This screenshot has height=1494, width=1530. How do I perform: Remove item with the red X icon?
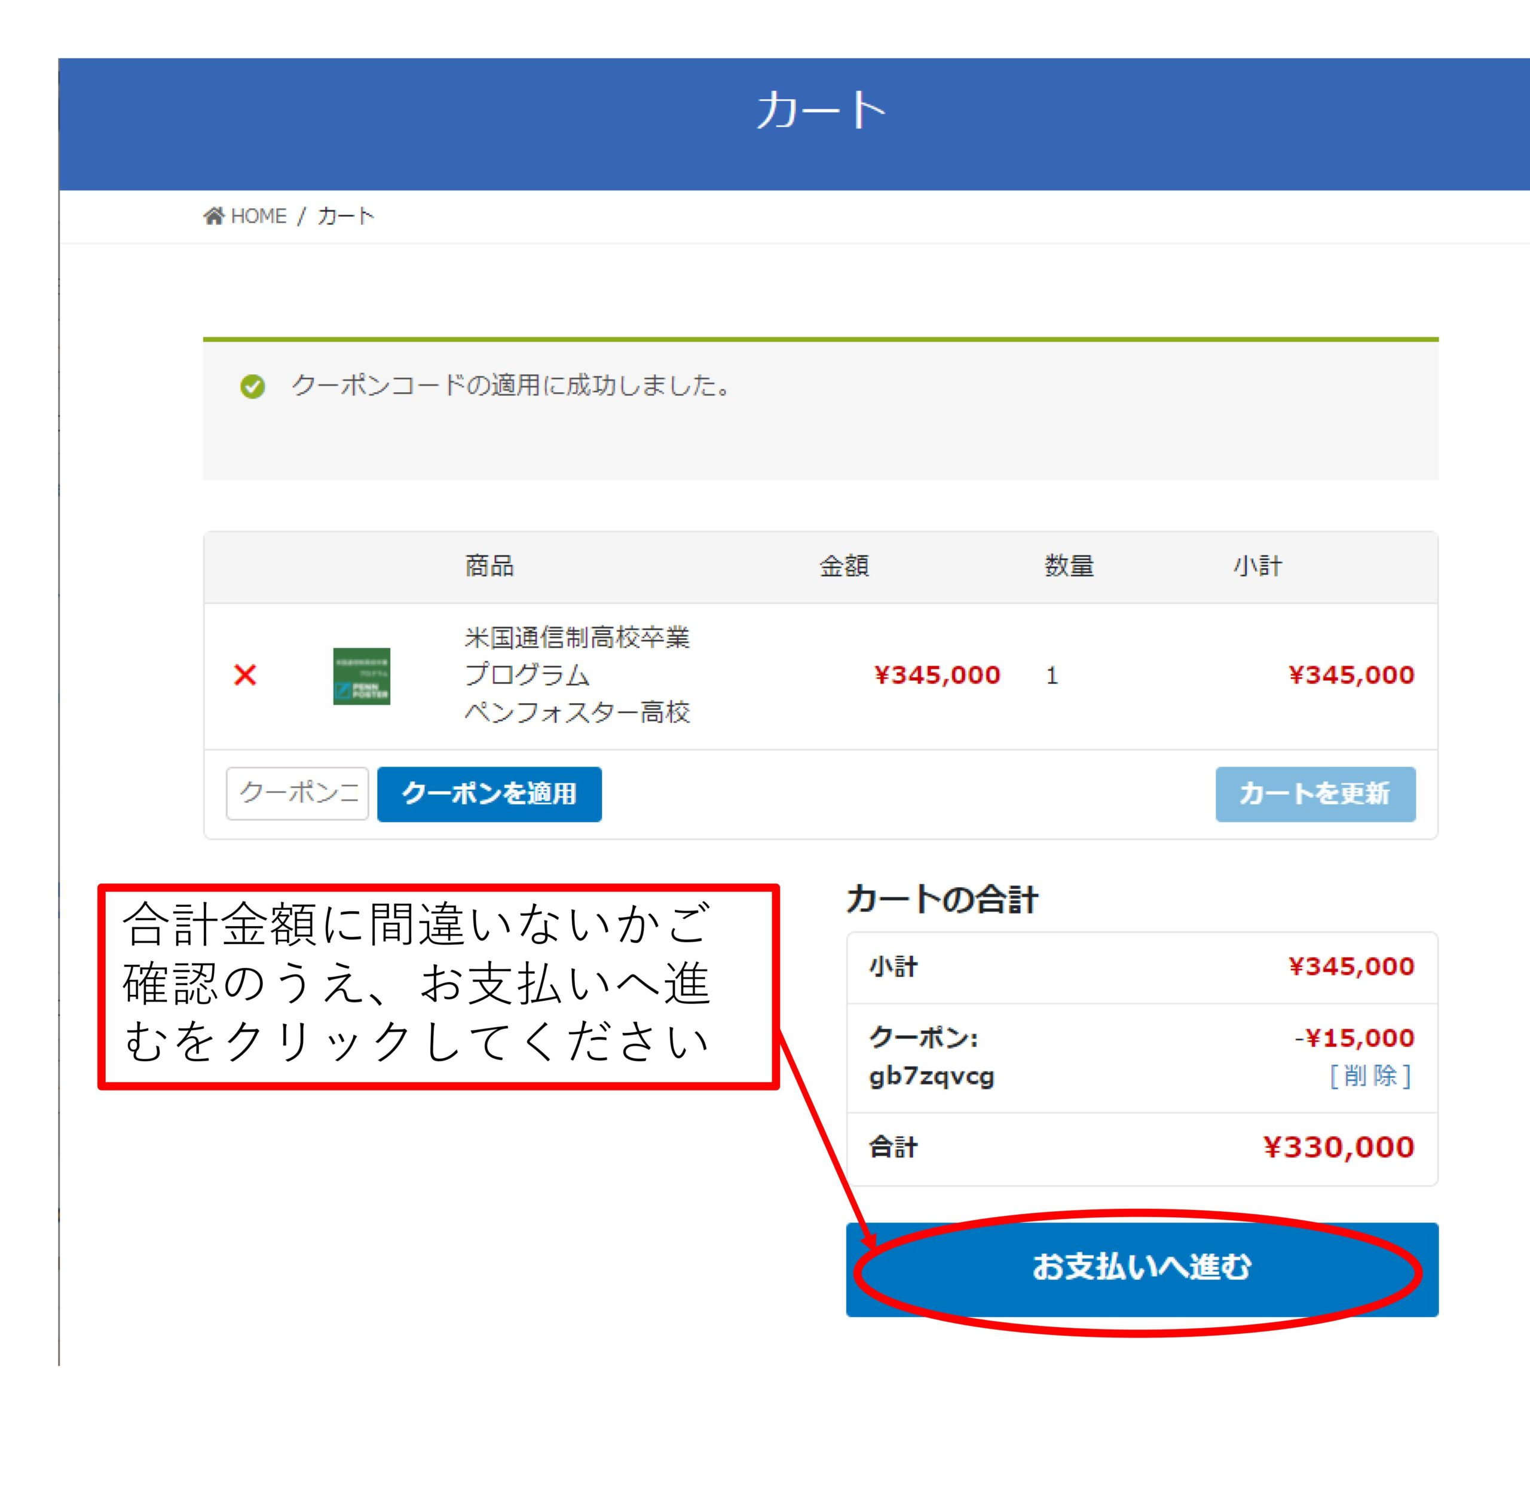pos(245,675)
